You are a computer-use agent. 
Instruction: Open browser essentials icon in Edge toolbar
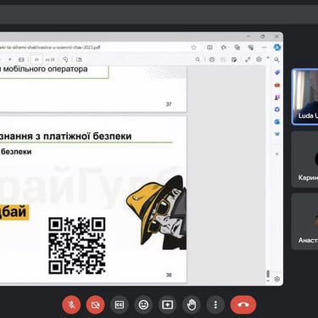point(251,47)
